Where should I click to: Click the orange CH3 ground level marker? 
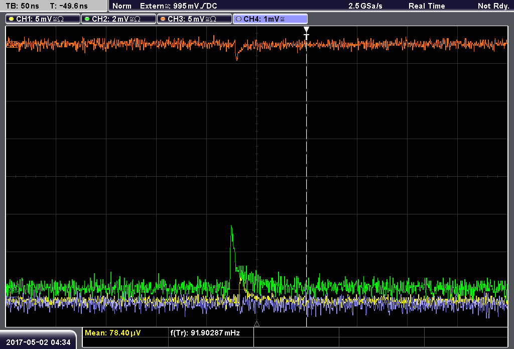[x=12, y=44]
